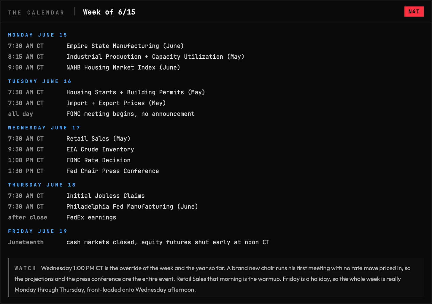Viewport: 432px width, 304px height.
Task: Click the 'FedEx earnings' entry
Action: pyautogui.click(x=91, y=217)
